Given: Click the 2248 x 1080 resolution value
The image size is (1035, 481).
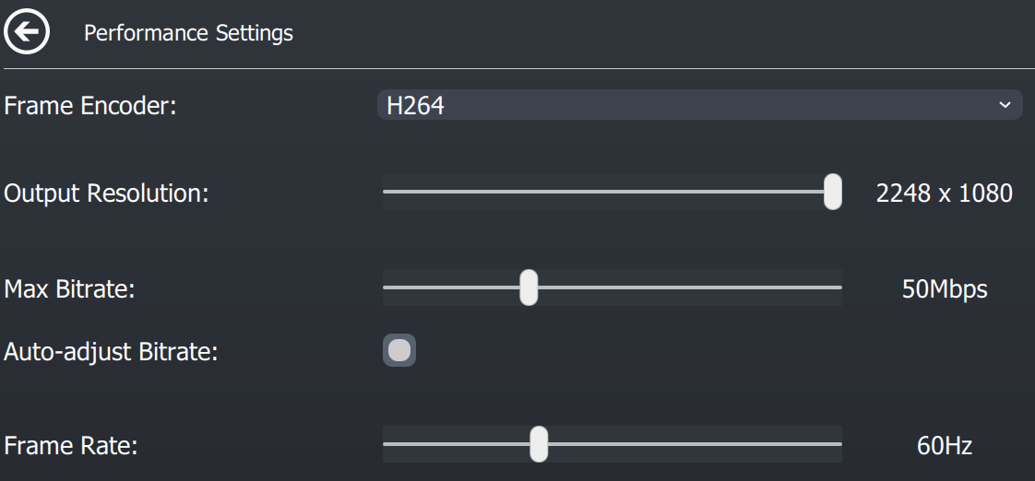Looking at the screenshot, I should (x=944, y=194).
